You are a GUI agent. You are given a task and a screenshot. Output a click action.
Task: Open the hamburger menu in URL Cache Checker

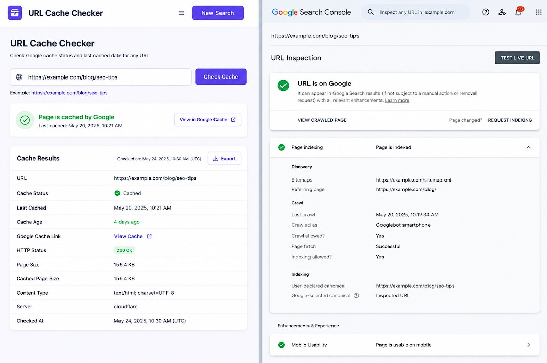(181, 13)
